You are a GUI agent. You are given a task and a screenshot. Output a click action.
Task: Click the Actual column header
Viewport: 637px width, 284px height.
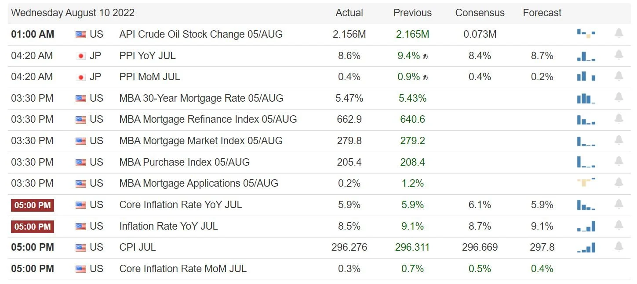[349, 13]
